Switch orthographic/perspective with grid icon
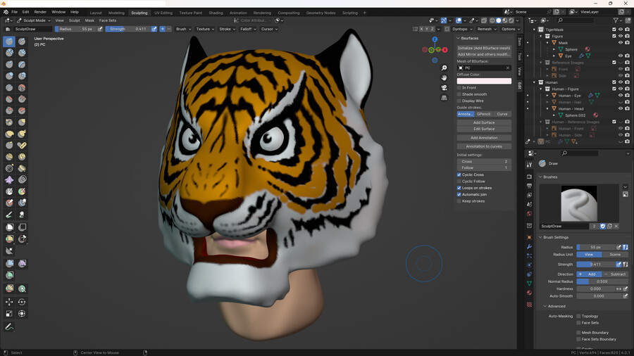This screenshot has height=356, width=634. tap(444, 98)
